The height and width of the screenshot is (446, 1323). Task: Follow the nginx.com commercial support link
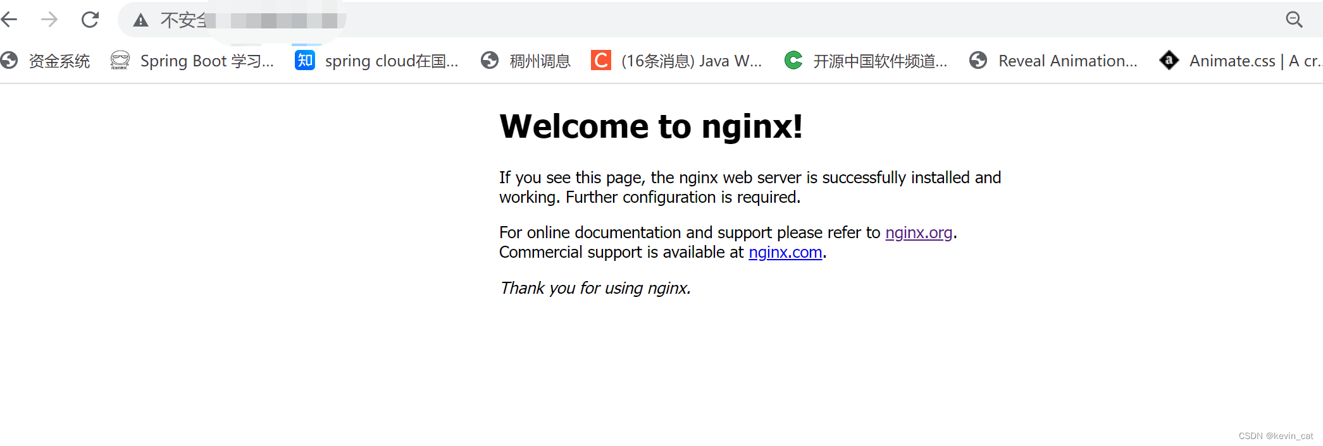(785, 252)
